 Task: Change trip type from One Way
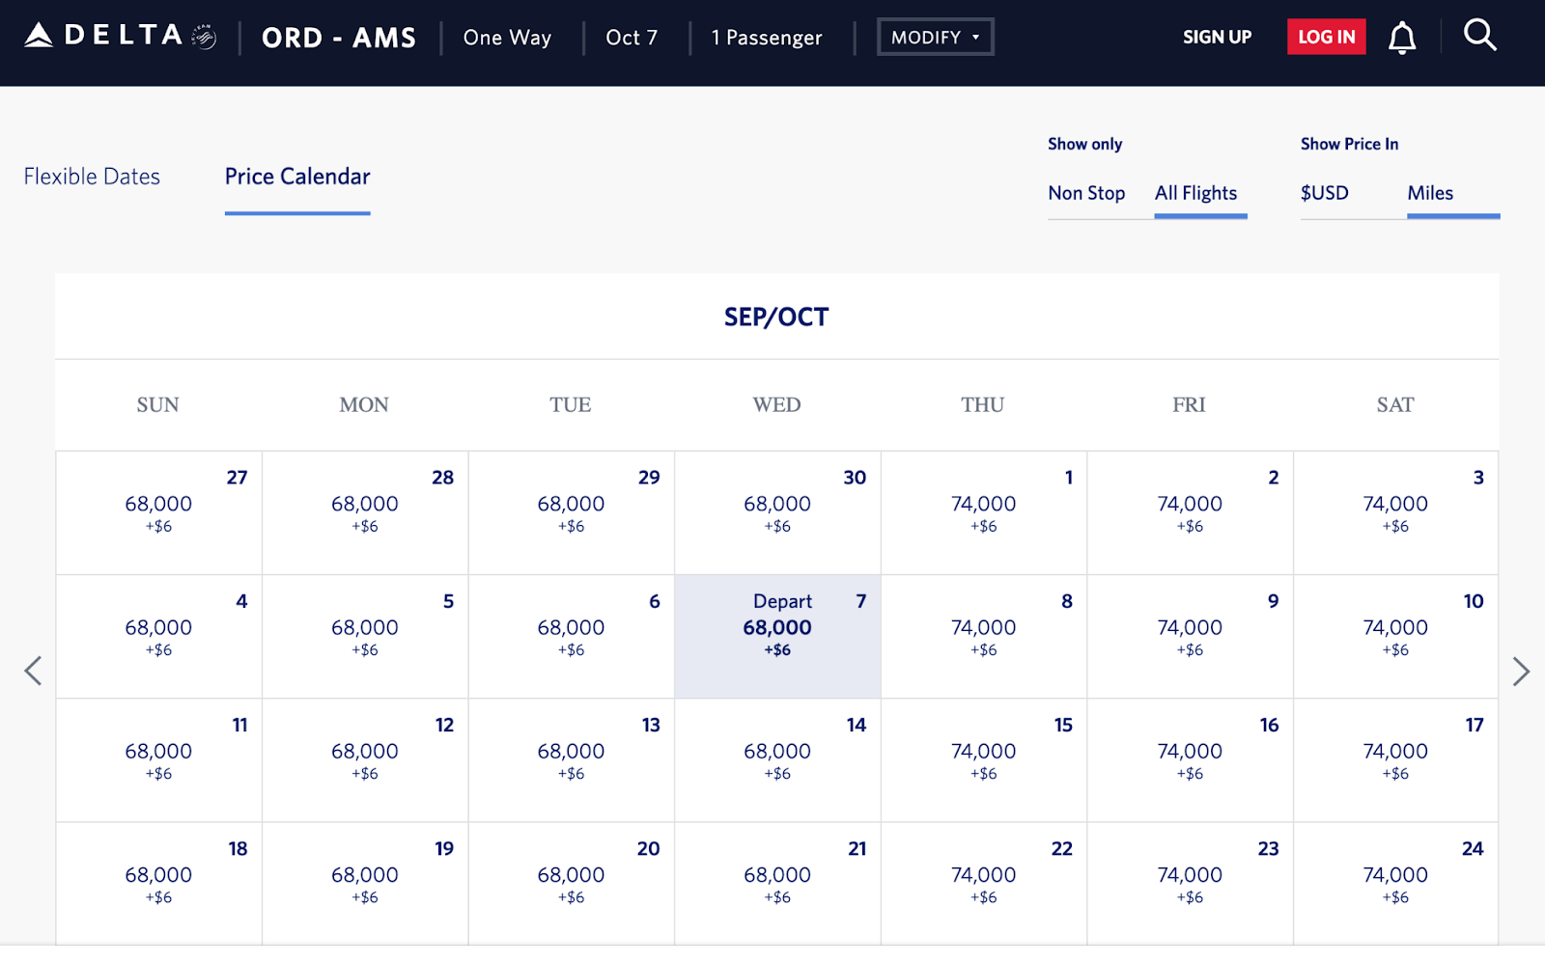[x=507, y=37]
